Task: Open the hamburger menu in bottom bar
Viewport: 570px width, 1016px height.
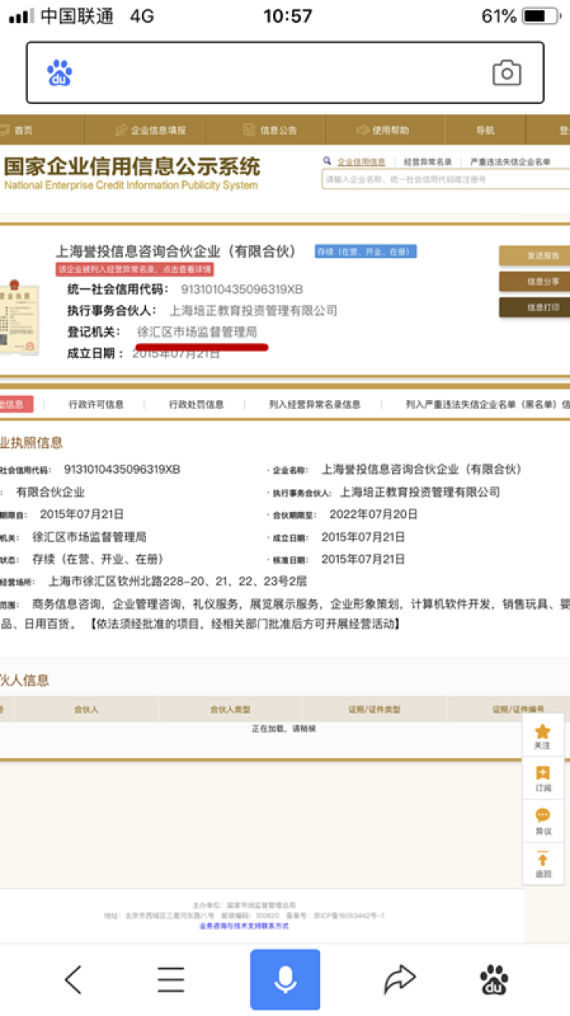Action: point(171,979)
